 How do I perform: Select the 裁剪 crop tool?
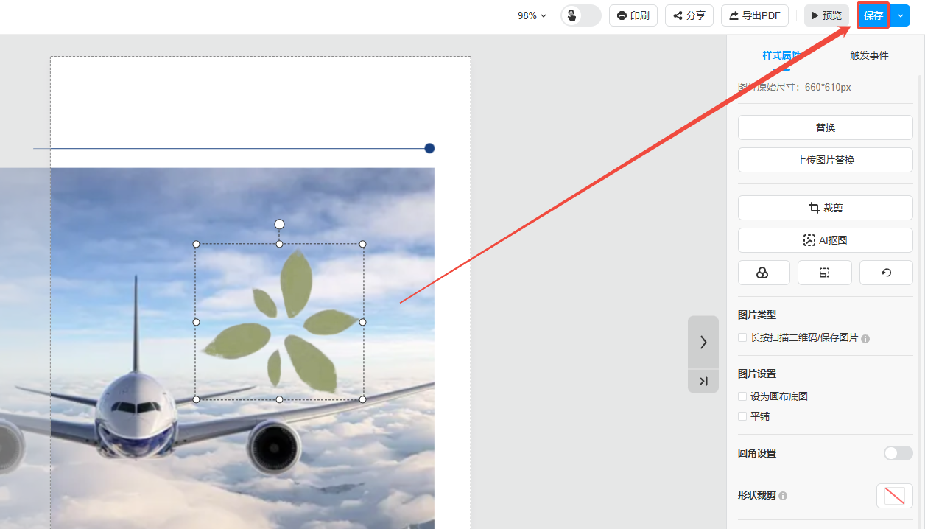pyautogui.click(x=825, y=208)
